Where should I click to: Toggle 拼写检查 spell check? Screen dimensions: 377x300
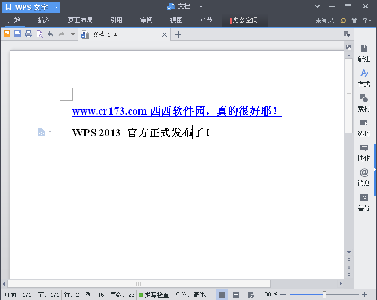(x=154, y=295)
